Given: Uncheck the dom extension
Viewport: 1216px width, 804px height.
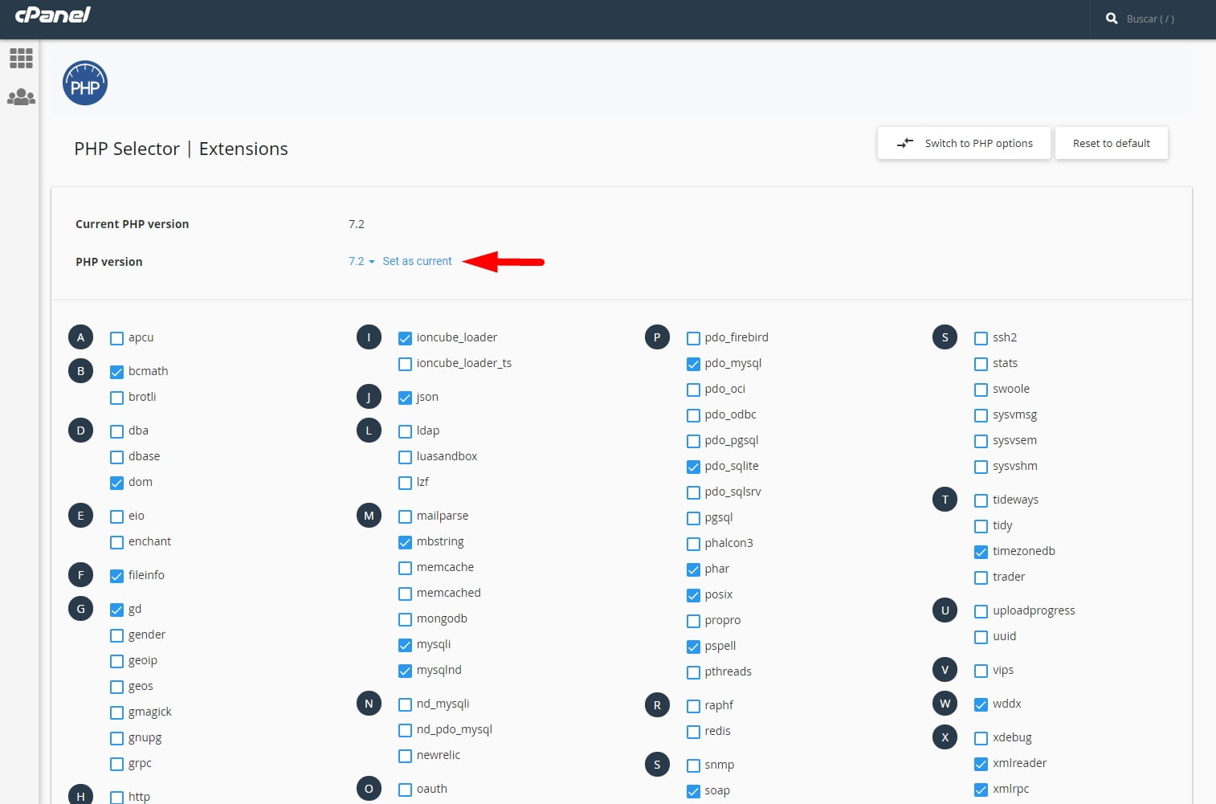Looking at the screenshot, I should point(116,483).
